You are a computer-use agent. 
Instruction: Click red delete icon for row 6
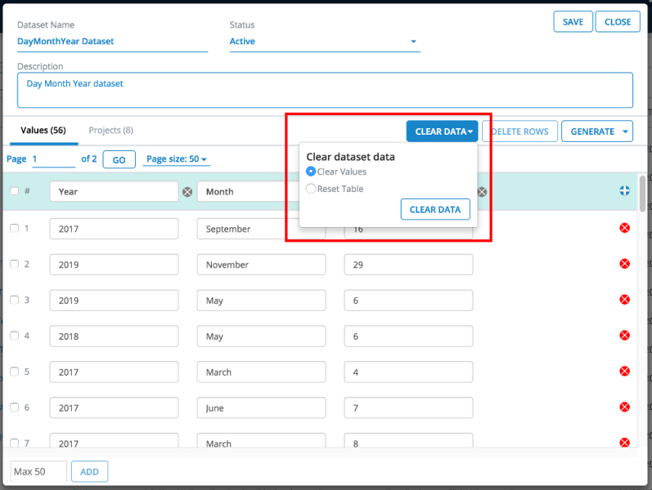625,408
